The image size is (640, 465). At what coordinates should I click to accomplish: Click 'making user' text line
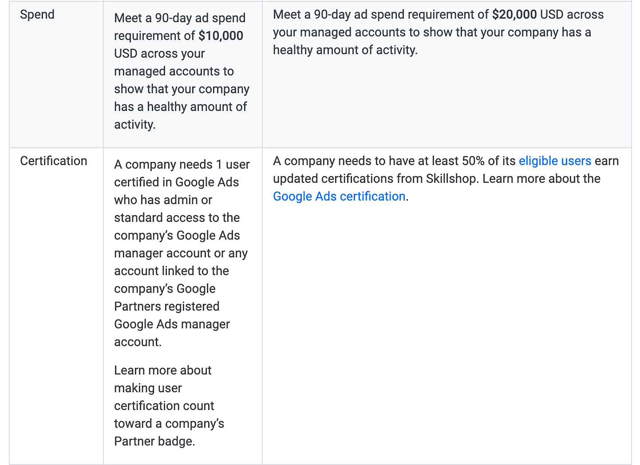click(148, 388)
